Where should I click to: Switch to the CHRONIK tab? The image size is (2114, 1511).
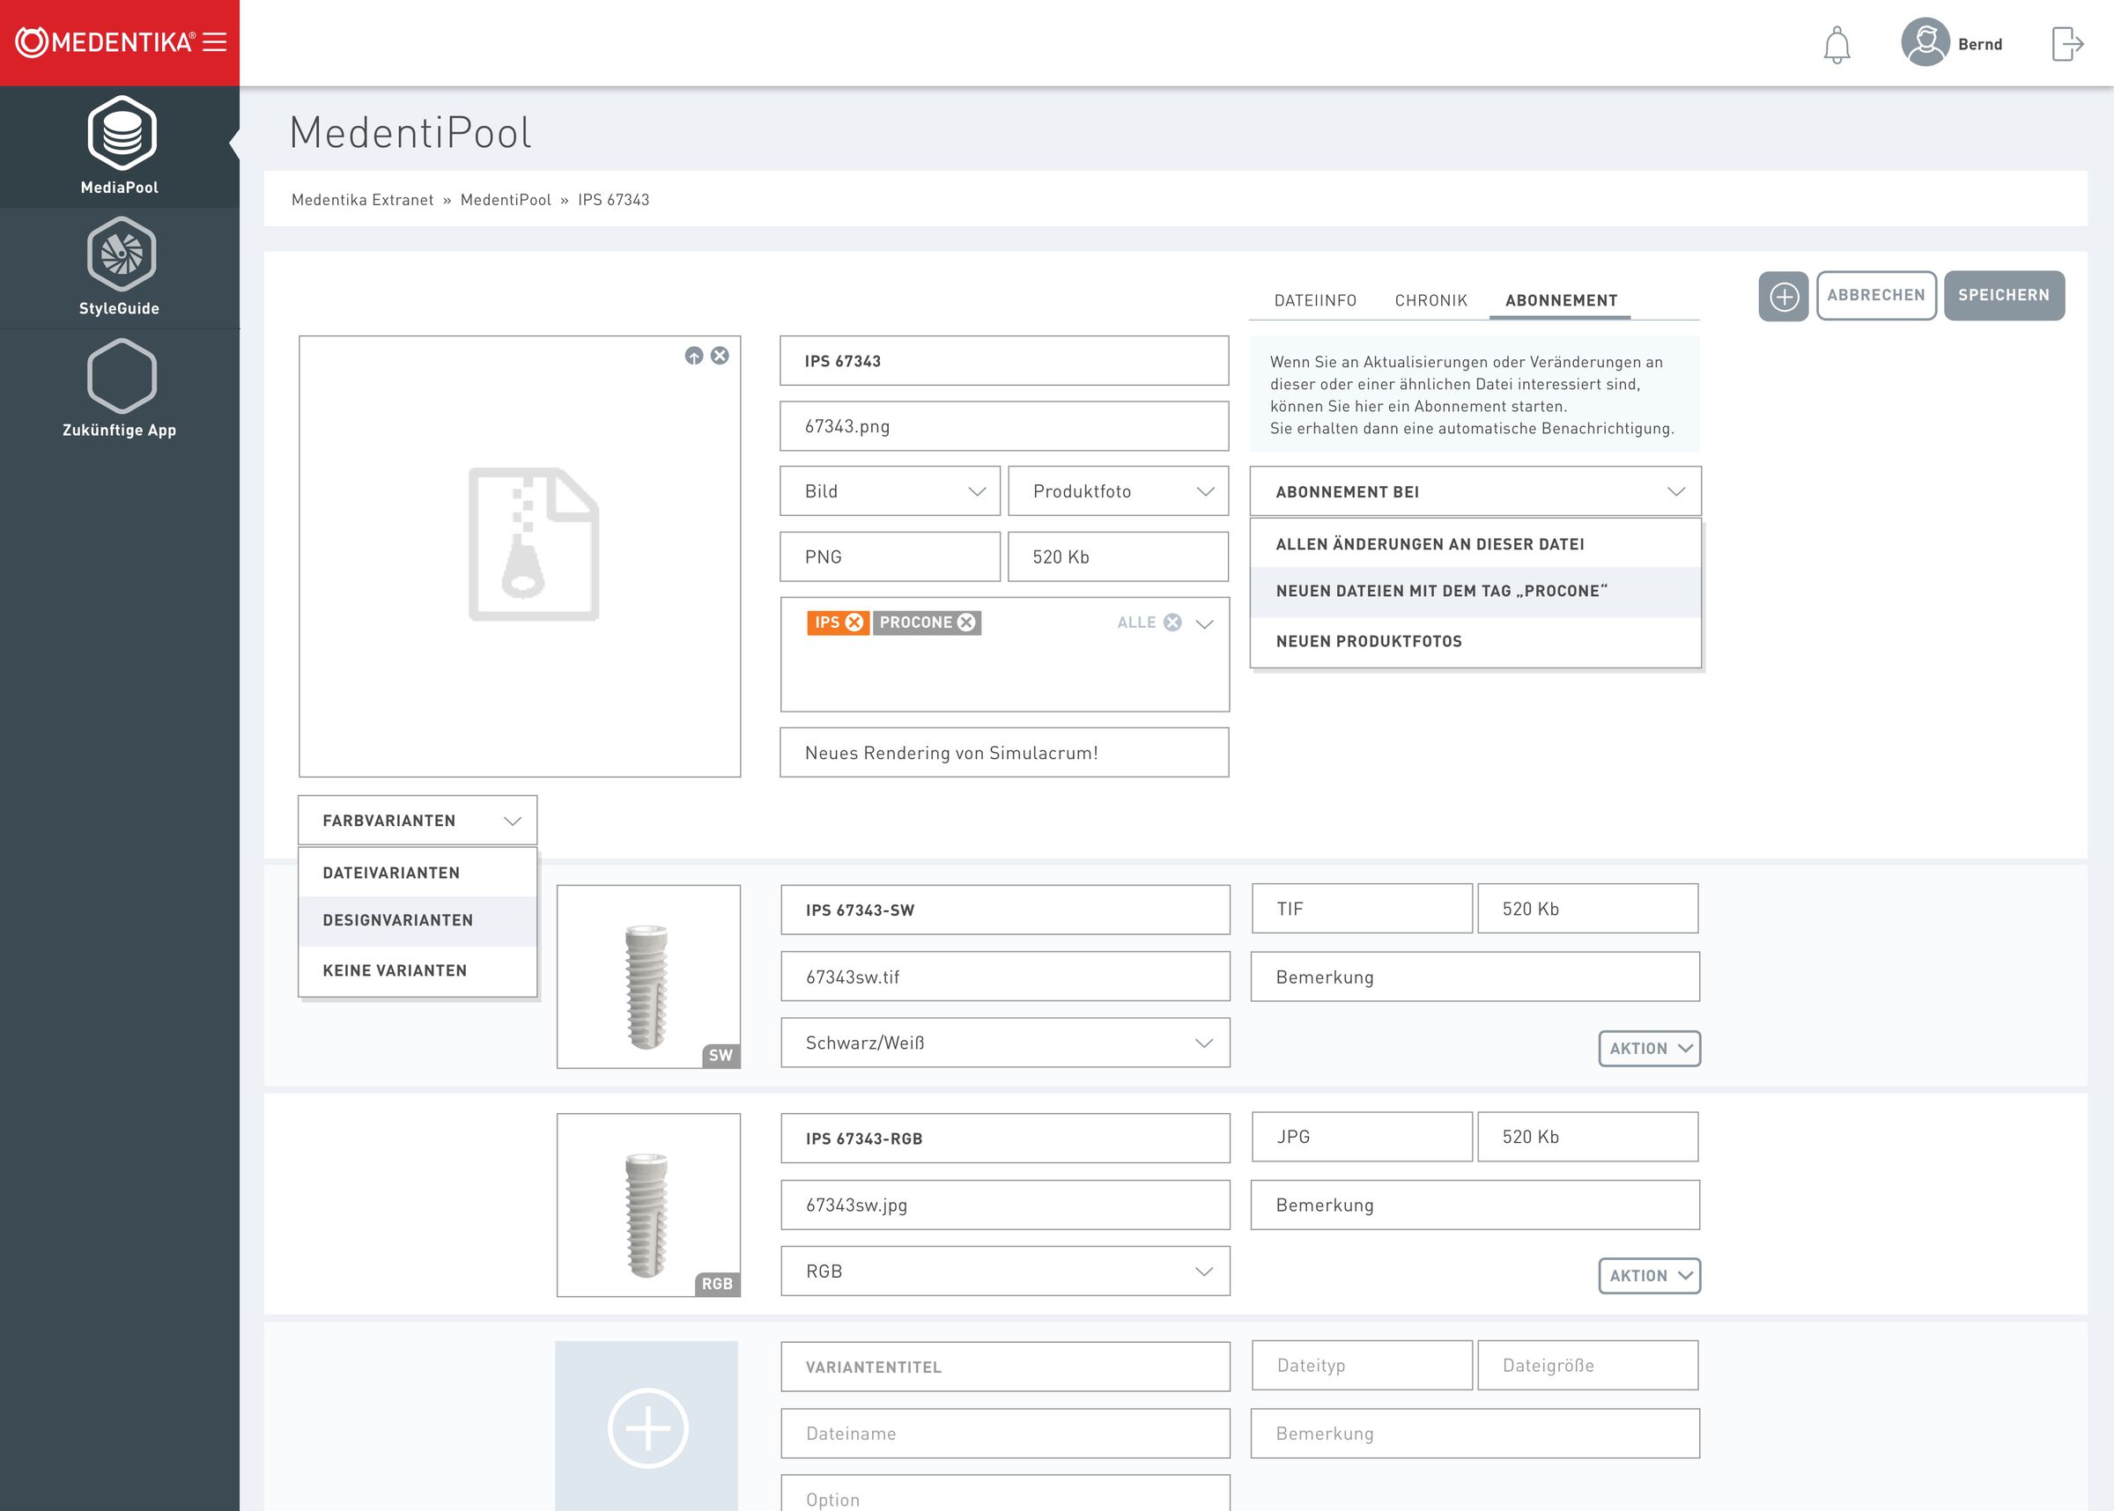1430,300
